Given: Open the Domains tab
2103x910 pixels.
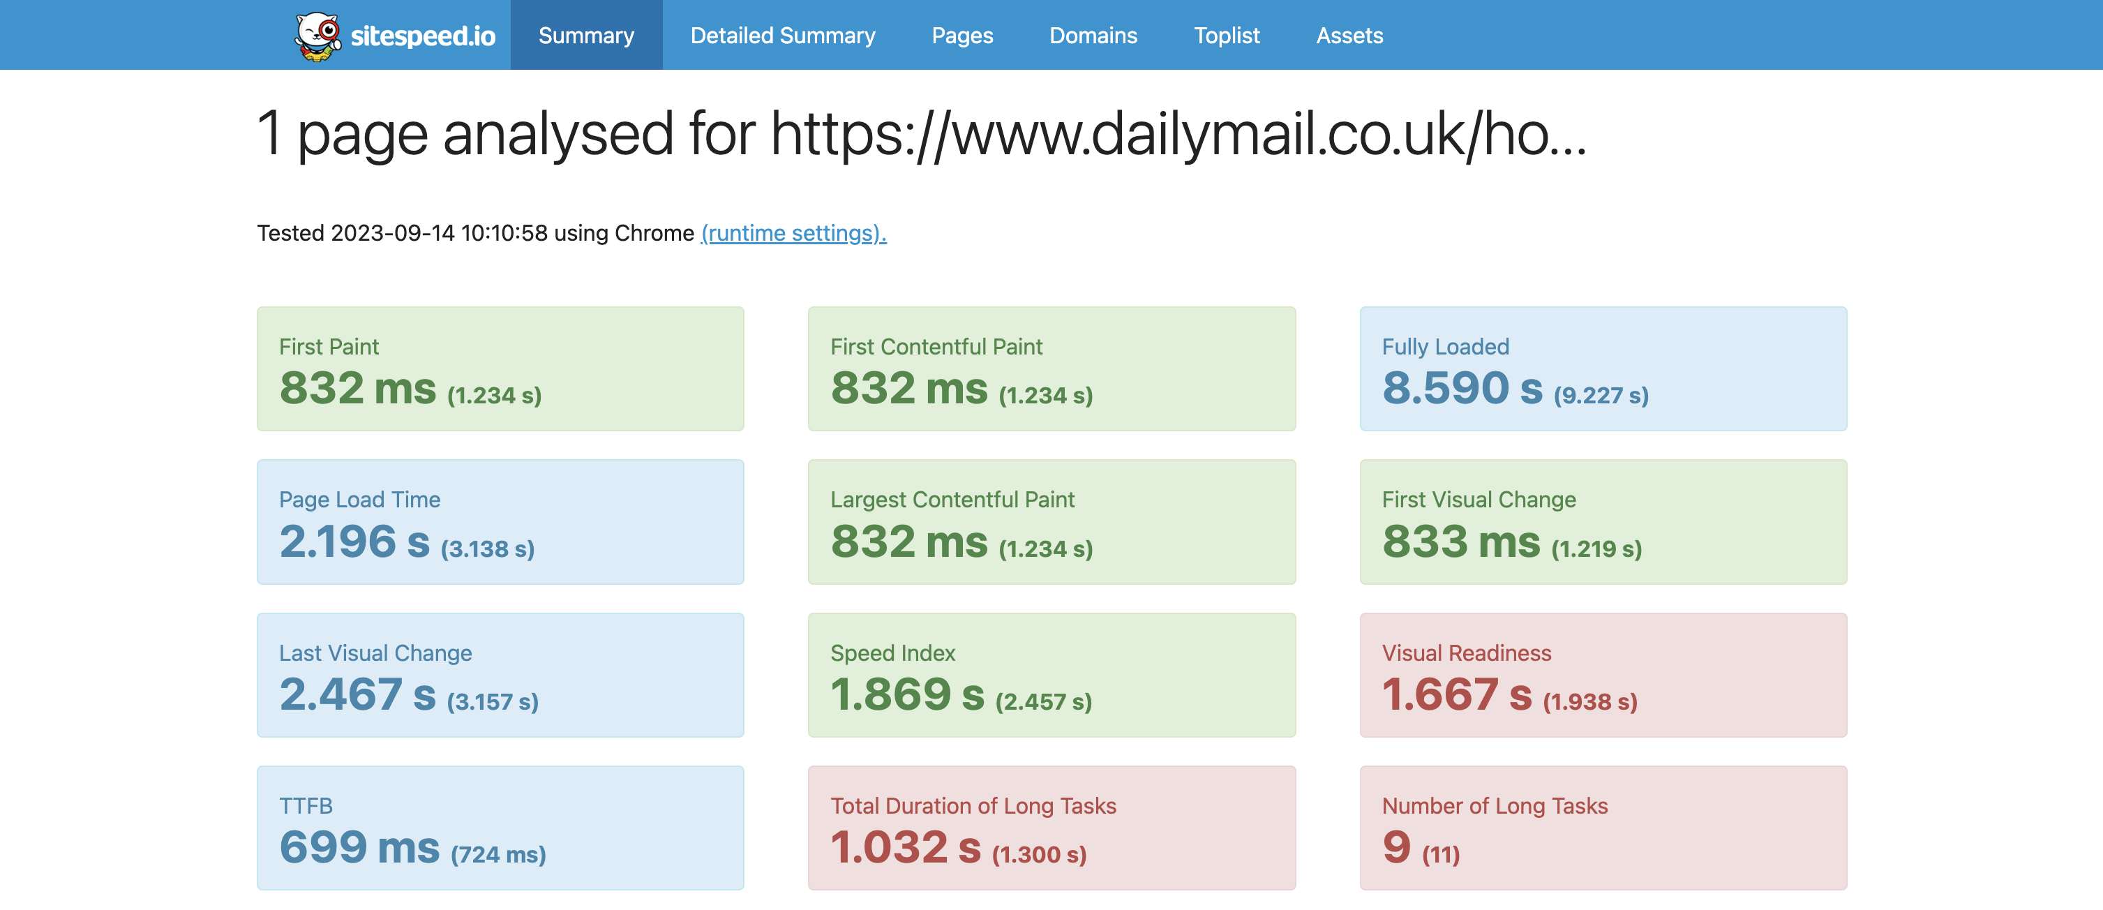Looking at the screenshot, I should click(1093, 36).
